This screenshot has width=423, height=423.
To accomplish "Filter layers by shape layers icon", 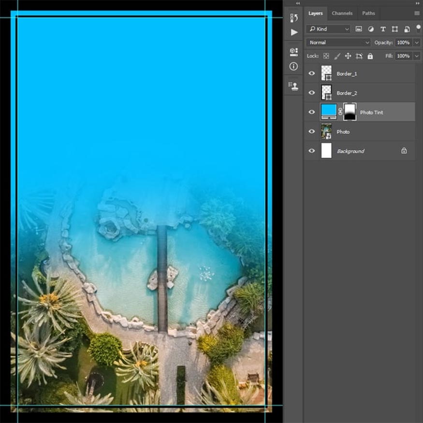I will click(x=394, y=29).
